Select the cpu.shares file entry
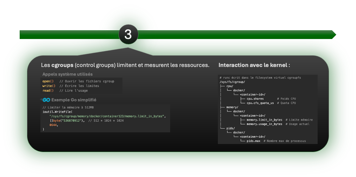Viewport: 356px width, 177px height. tap(255, 99)
